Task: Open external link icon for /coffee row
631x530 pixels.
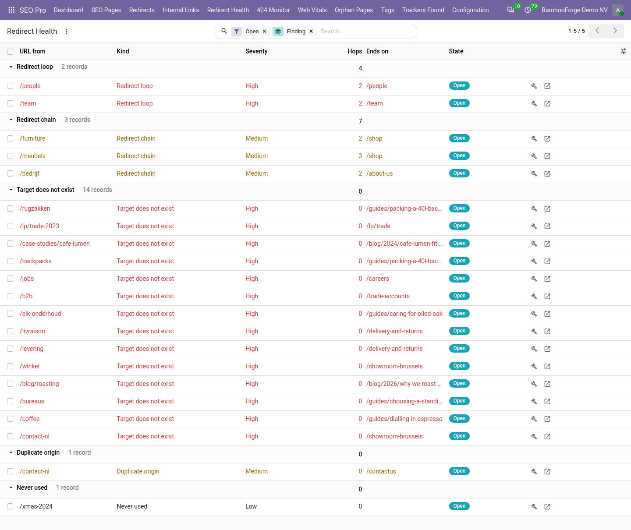Action: click(x=547, y=419)
